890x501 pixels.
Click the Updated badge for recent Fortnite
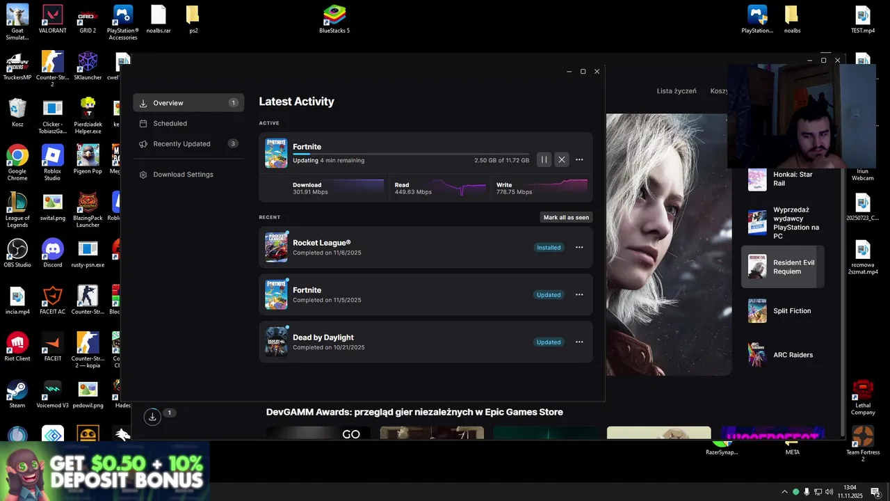549,294
